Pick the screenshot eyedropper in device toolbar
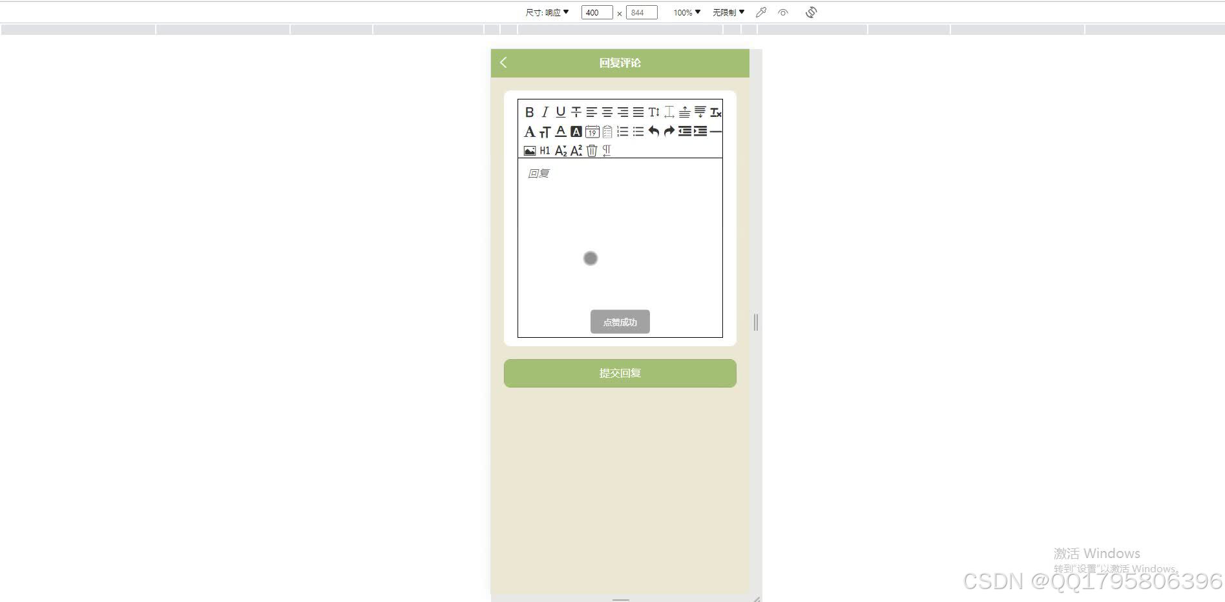1225x602 pixels. (760, 12)
